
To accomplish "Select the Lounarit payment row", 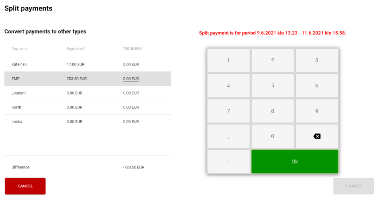I will point(87,93).
